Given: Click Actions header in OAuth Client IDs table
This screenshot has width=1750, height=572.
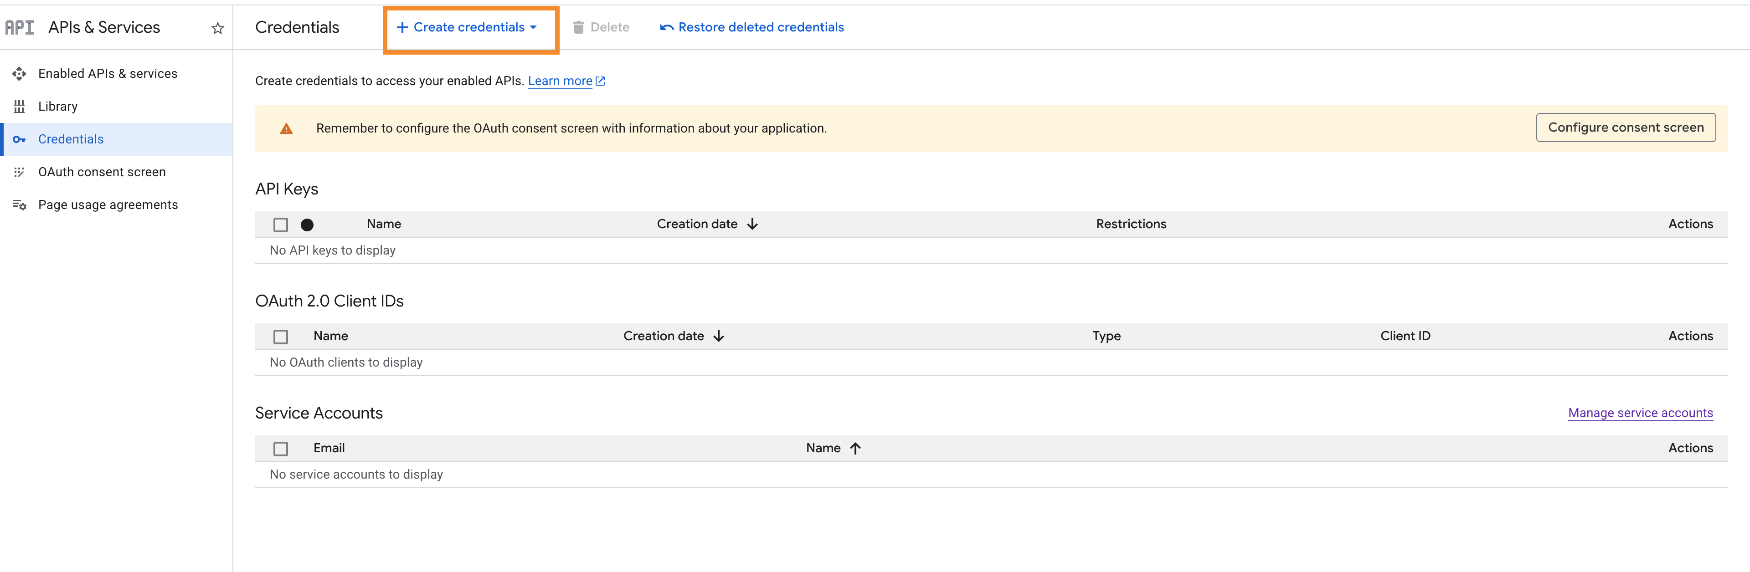Looking at the screenshot, I should pyautogui.click(x=1690, y=336).
